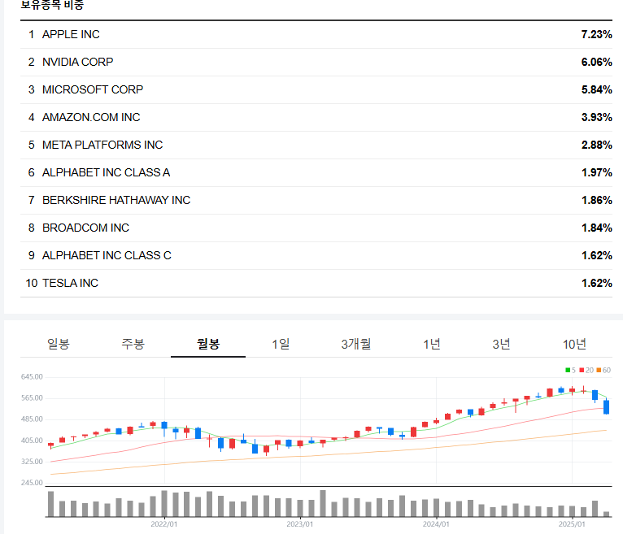Select ALPHABET INC CLASS C row

316,255
